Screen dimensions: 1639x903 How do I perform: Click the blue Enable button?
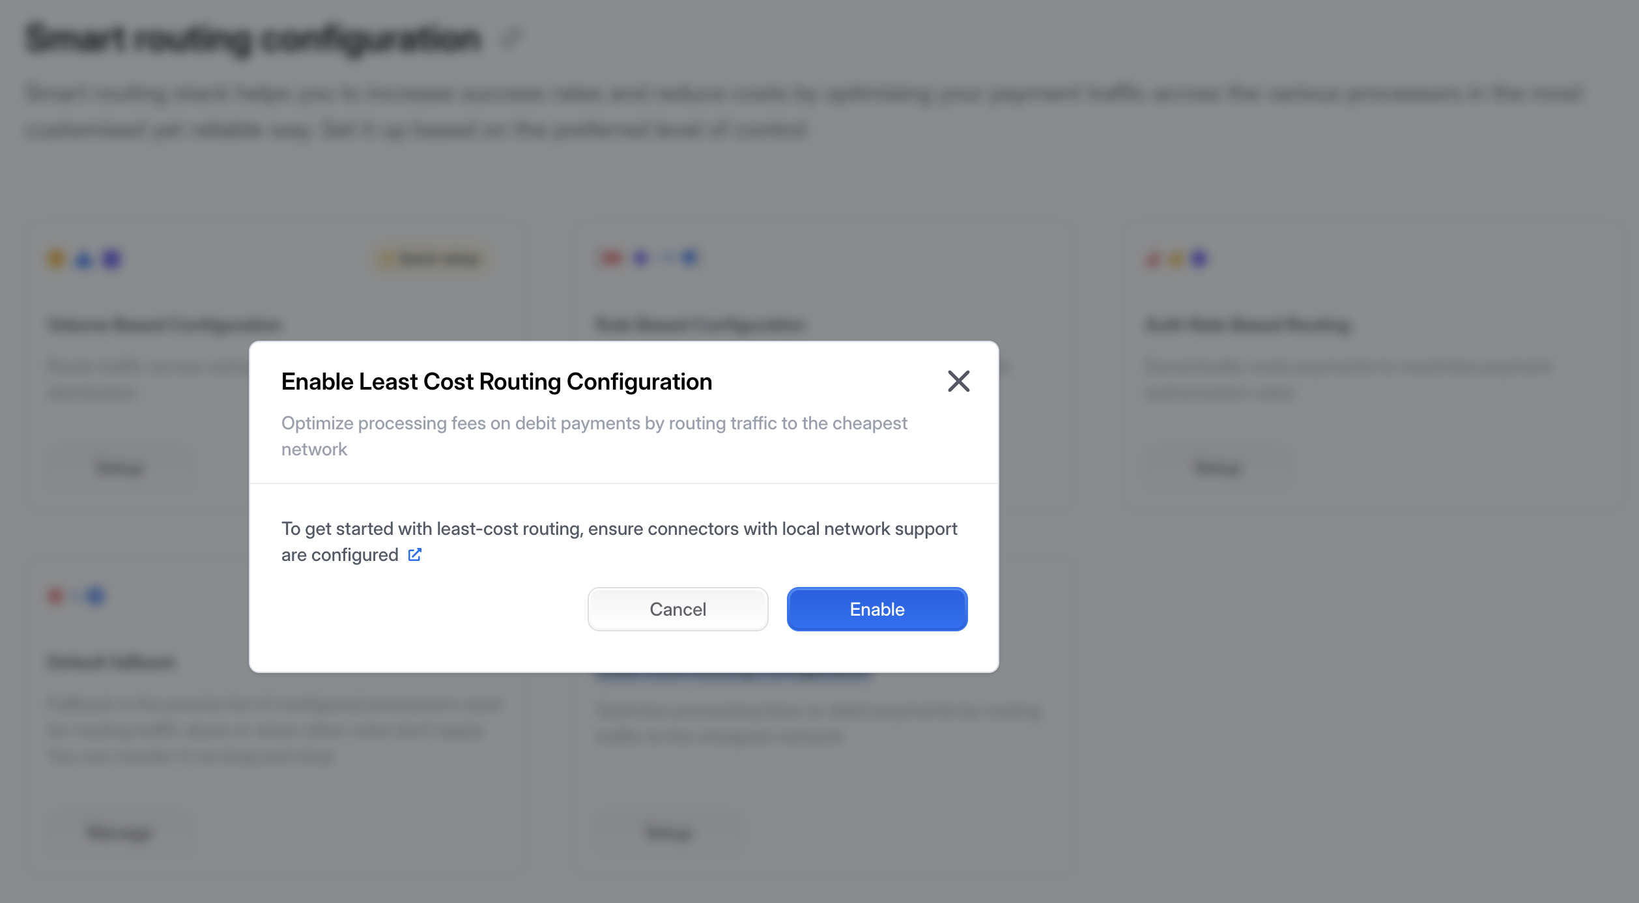tap(877, 609)
